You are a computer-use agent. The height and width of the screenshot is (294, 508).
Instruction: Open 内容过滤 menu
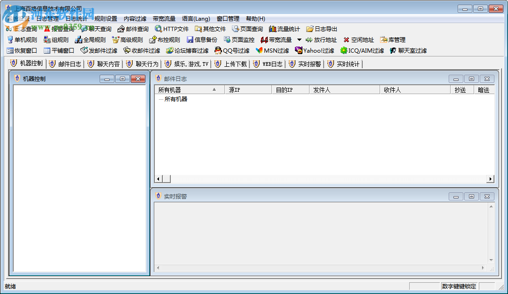point(135,19)
